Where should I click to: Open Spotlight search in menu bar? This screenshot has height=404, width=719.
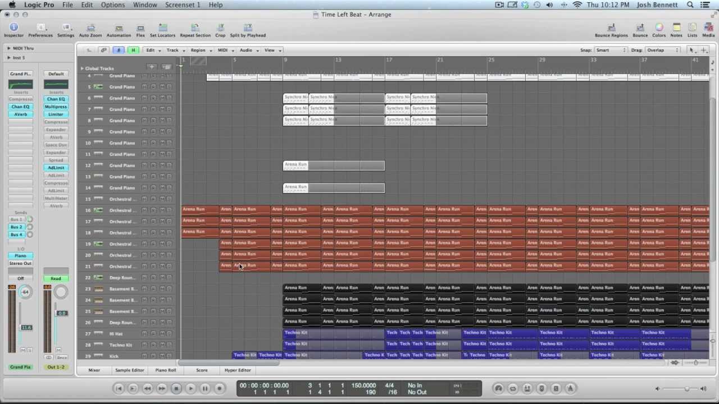click(x=690, y=4)
